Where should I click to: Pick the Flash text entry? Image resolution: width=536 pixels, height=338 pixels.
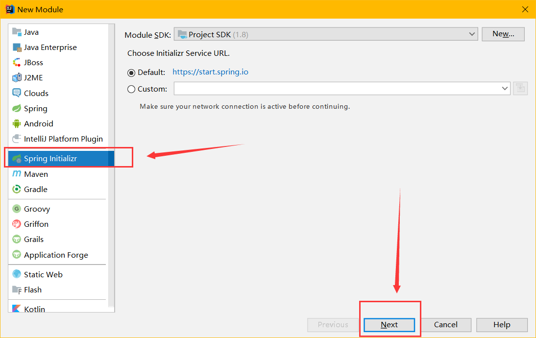(32, 290)
